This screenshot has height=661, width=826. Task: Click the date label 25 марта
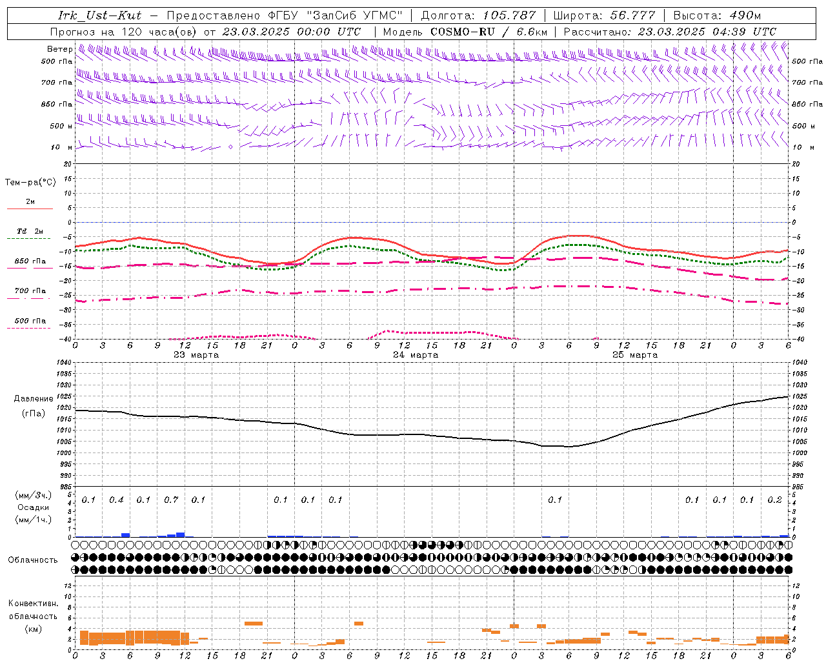[635, 354]
